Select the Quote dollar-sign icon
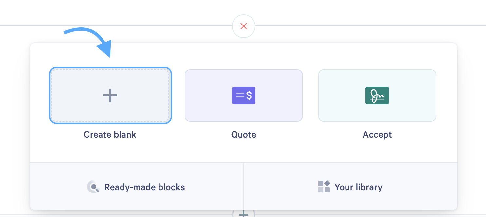Image resolution: width=486 pixels, height=217 pixels. coord(244,95)
